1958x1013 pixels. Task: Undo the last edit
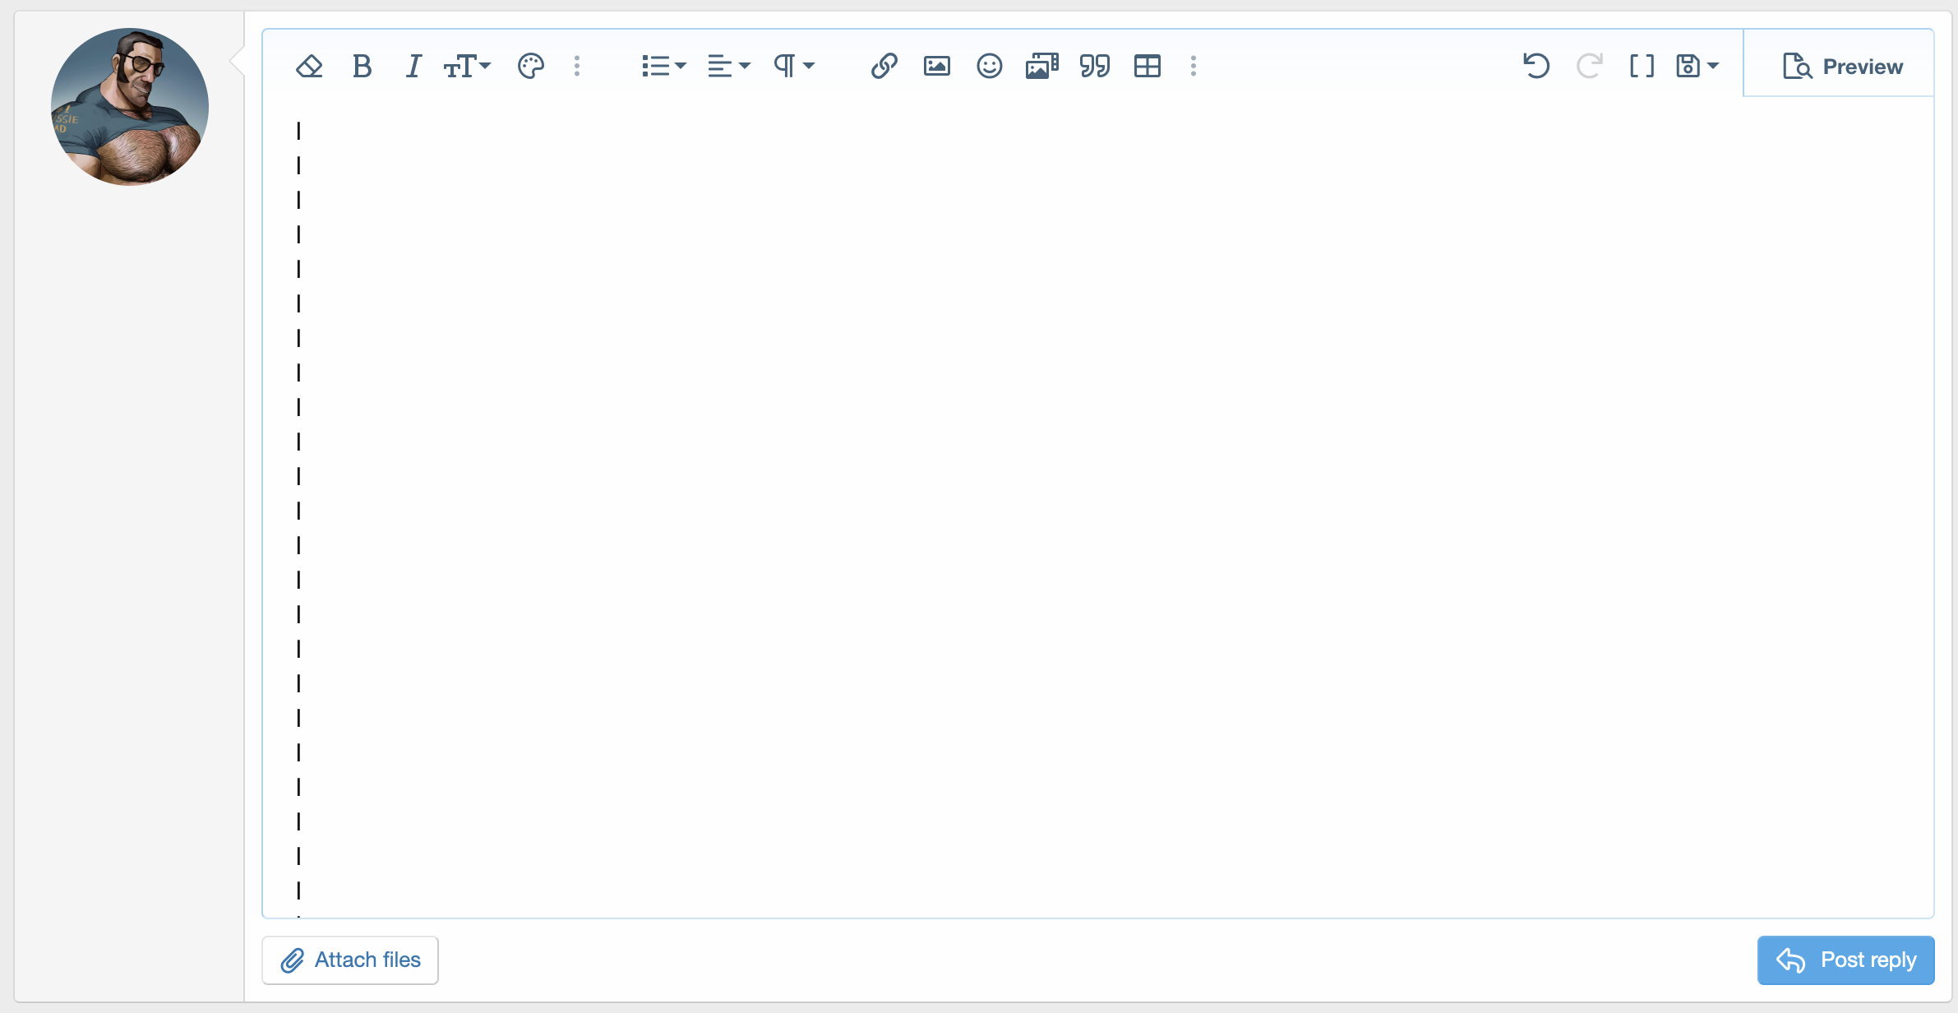click(1536, 66)
